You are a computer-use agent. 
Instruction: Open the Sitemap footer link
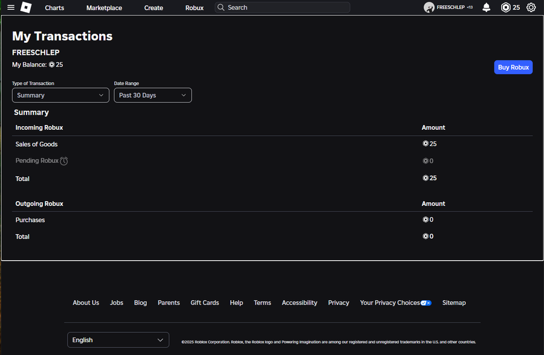point(454,302)
